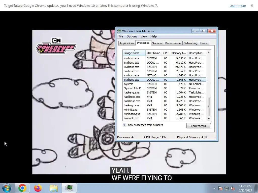The image size is (258, 193).
Task: Click the CPU Usage: 14% status entry
Action: (x=155, y=137)
